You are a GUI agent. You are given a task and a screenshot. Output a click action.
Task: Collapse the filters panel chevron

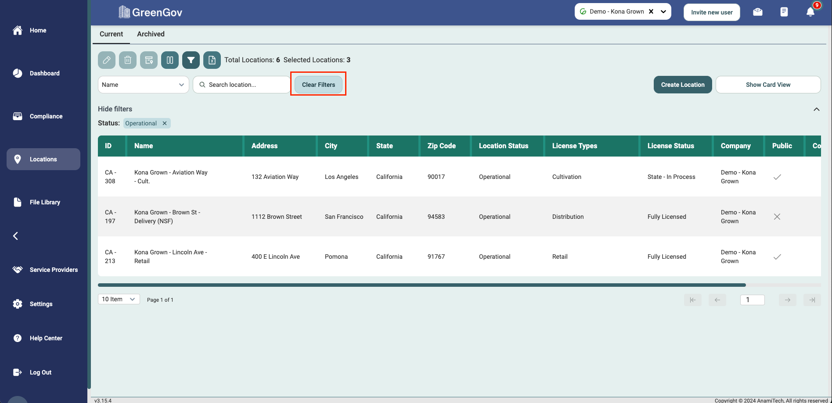(817, 109)
